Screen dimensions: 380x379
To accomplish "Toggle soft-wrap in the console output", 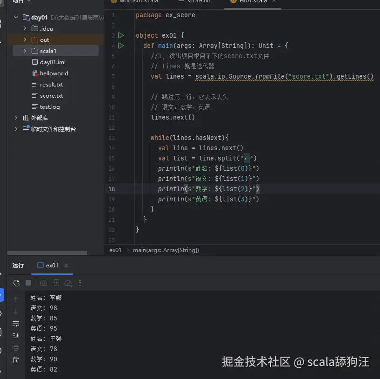I will pos(16,324).
